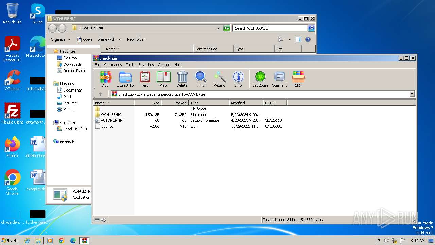Open the Explorer address bar history dropdown
Viewport: 435px width, 245px height.
pyautogui.click(x=218, y=28)
